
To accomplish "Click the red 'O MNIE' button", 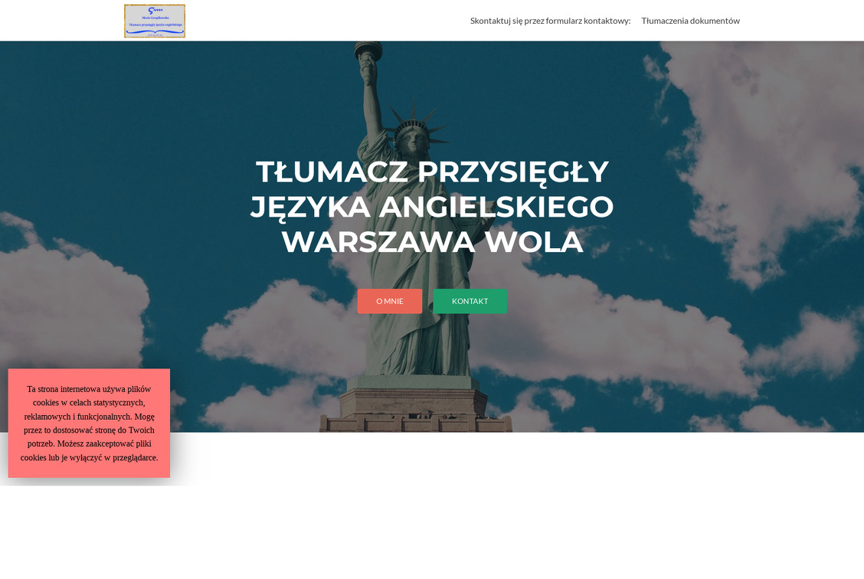I will (x=390, y=301).
